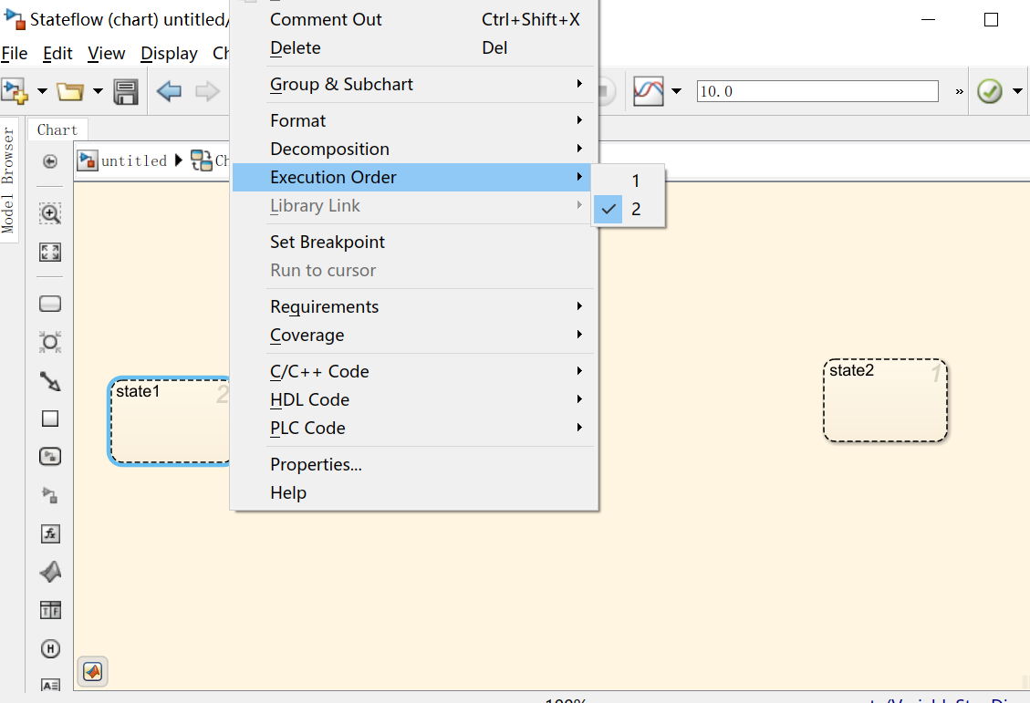Choose Comment Out from the context menu
1030x703 pixels.
tap(326, 19)
